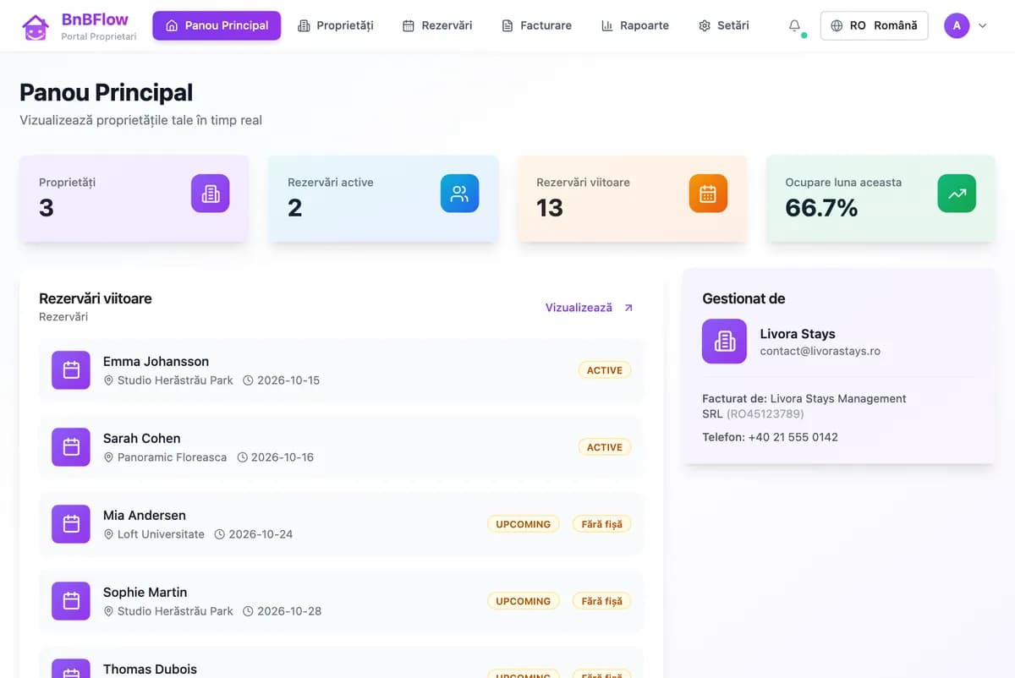Click the Panoramic Floreasca property label

tap(172, 457)
